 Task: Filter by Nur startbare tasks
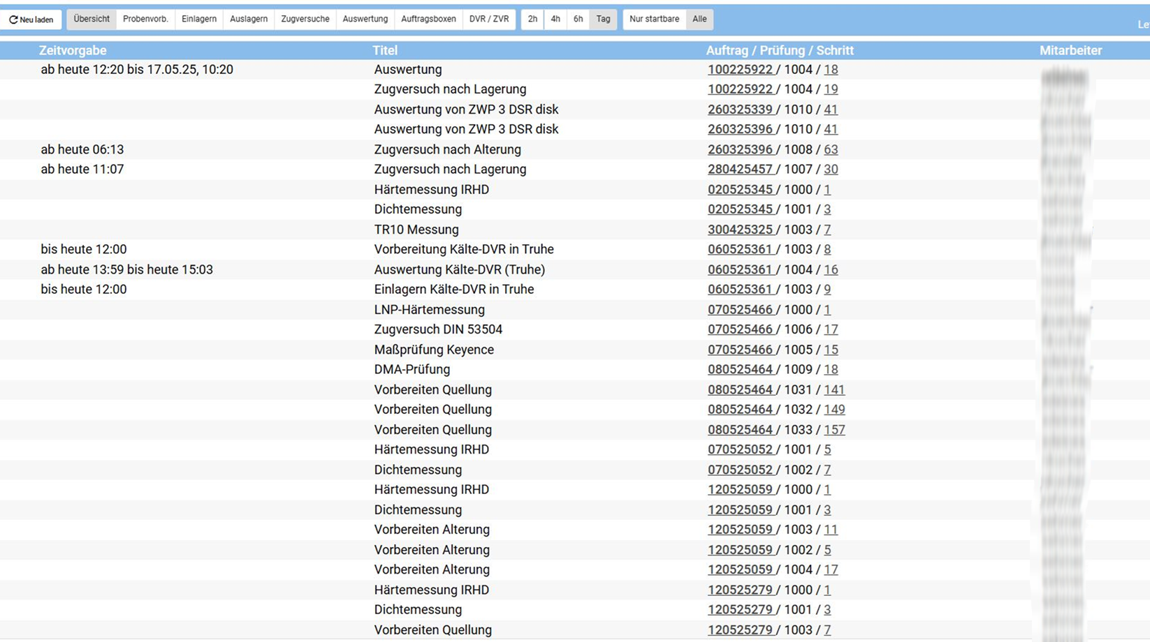click(654, 20)
